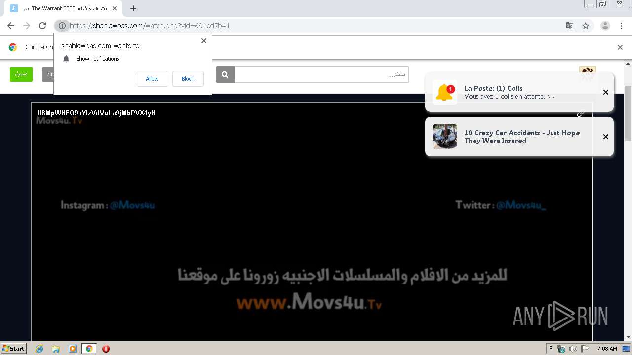The height and width of the screenshot is (355, 632).
Task: Block notifications from shahidwbas.com
Action: (188, 79)
